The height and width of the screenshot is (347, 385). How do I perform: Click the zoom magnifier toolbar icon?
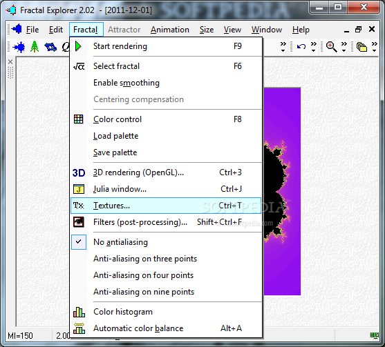331,47
